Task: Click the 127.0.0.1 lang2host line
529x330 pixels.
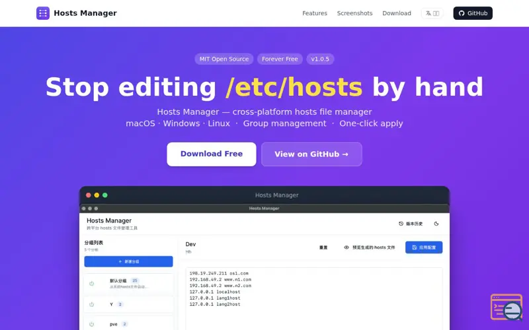Action: (x=215, y=304)
